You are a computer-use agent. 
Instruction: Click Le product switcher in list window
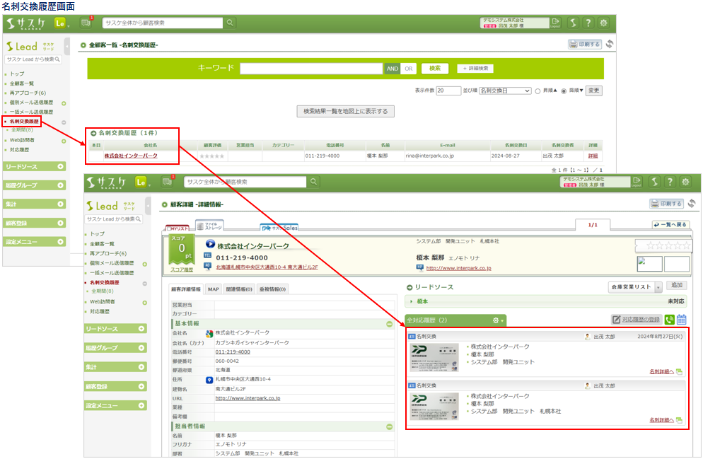(61, 23)
